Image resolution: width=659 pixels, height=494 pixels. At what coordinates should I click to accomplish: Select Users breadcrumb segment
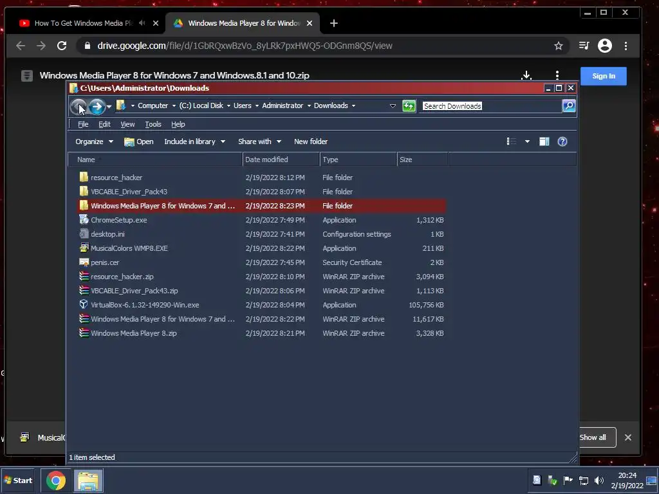click(x=243, y=105)
